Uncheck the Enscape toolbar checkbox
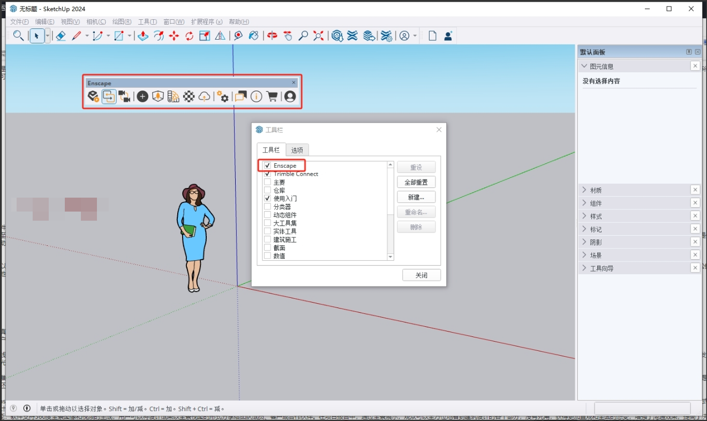This screenshot has width=707, height=421. point(267,166)
